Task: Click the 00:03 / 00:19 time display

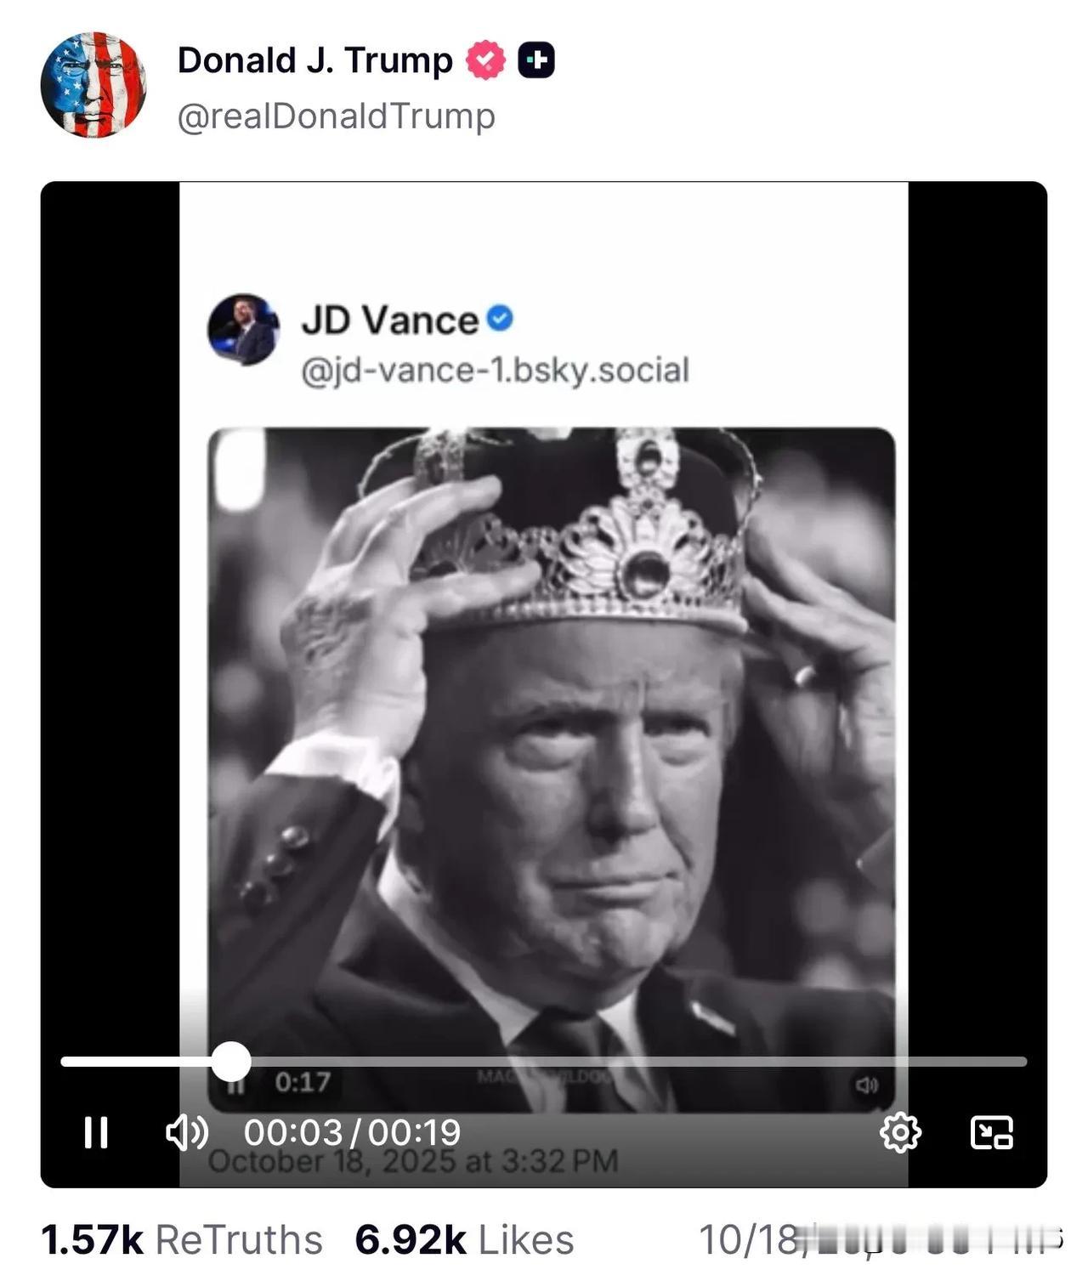Action: [x=352, y=1132]
